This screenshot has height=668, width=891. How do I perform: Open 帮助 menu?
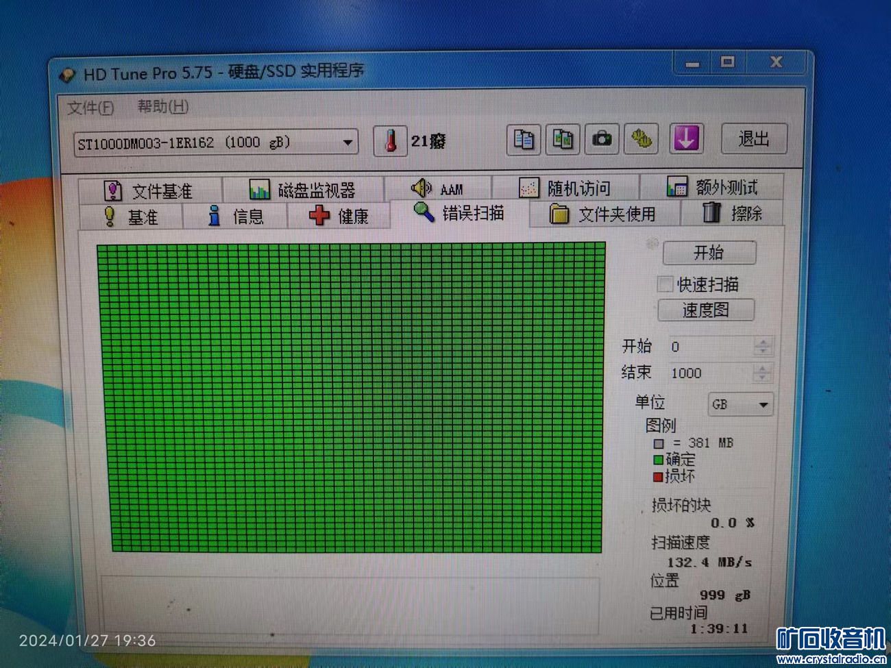(163, 107)
